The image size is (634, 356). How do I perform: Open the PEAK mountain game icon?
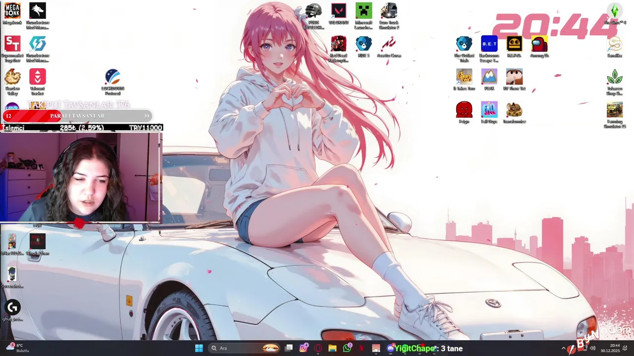[x=489, y=80]
